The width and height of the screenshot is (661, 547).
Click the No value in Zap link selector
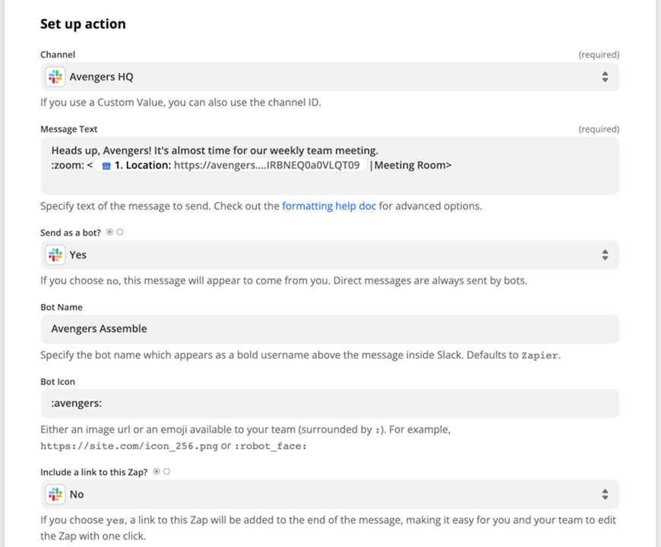77,495
